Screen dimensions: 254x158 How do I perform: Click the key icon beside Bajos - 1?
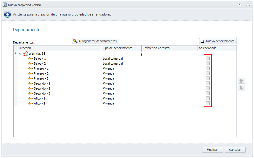[x=31, y=58]
